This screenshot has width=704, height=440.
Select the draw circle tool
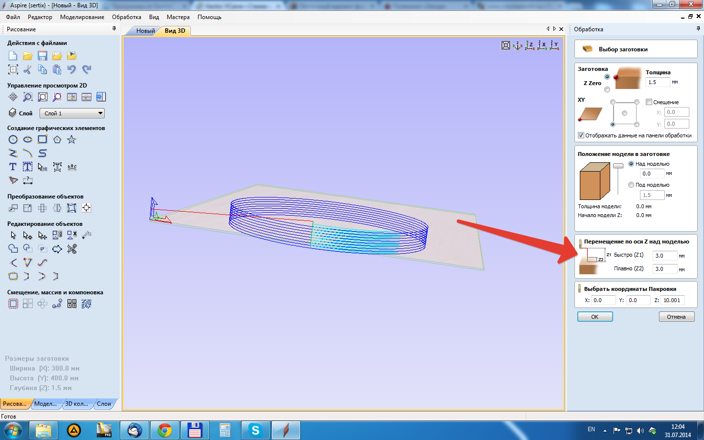pyautogui.click(x=13, y=140)
